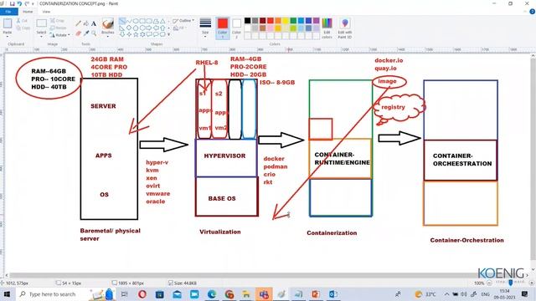536x301 pixels.
Task: Expand the Shapes gallery more arrow
Action: (x=168, y=34)
